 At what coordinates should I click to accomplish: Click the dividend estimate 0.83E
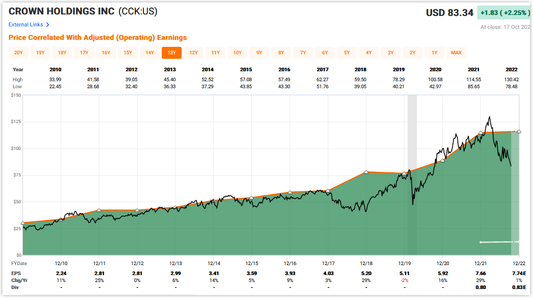(519, 287)
